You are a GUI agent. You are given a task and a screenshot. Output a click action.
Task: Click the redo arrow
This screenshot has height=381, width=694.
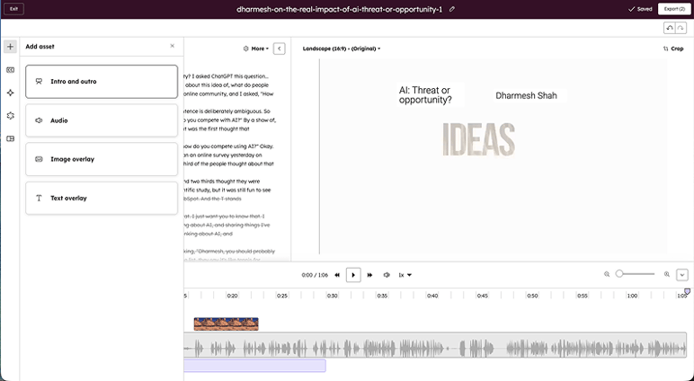click(681, 28)
